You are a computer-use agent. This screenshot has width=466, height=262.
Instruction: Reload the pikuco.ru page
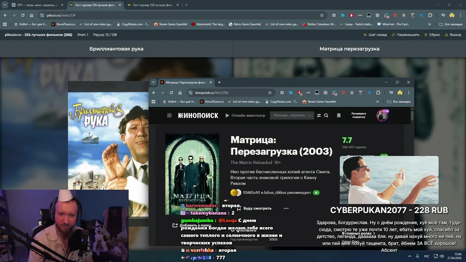(x=23, y=15)
